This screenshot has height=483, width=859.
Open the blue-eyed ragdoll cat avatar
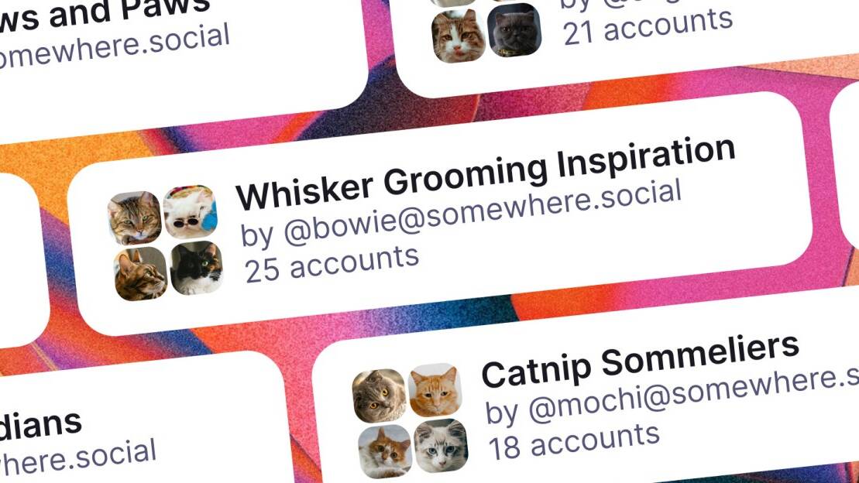(x=441, y=446)
